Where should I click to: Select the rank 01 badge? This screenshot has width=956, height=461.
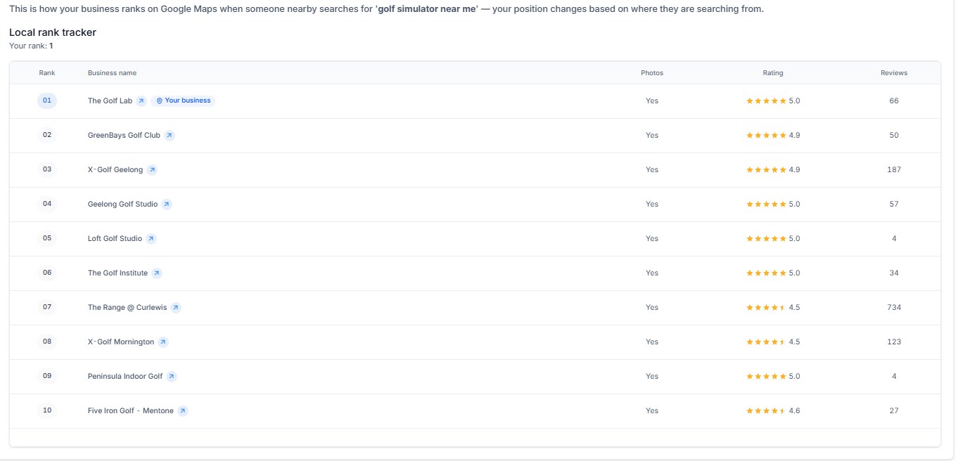coord(47,100)
